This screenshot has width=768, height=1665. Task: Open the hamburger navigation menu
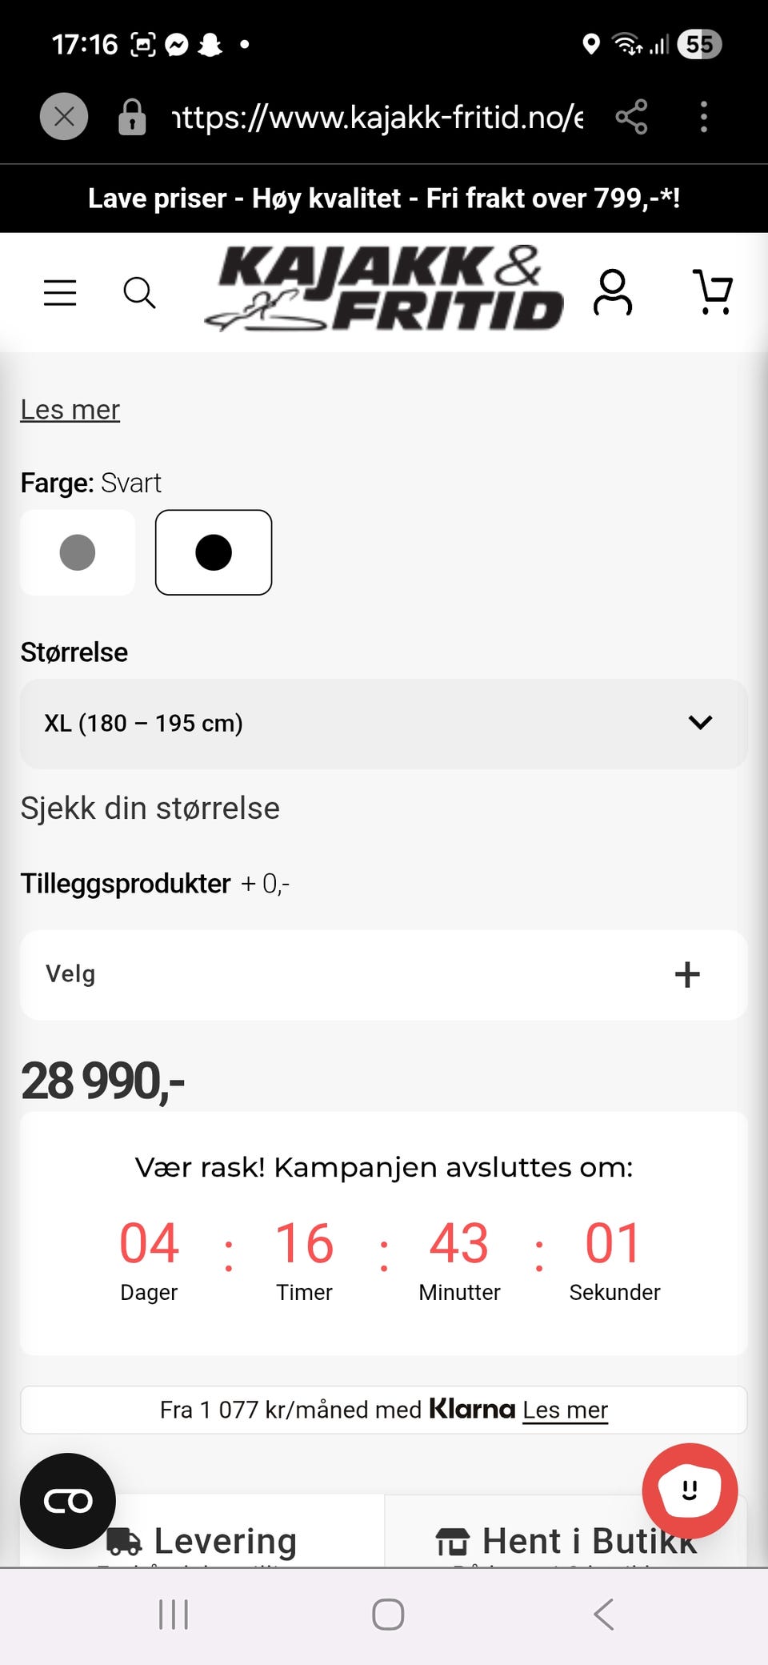[x=60, y=293]
